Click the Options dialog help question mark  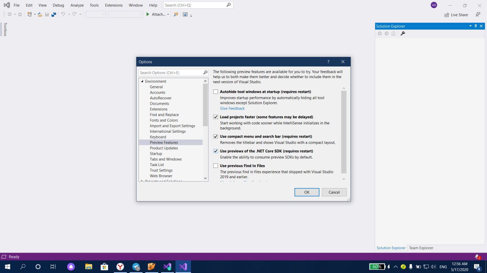[328, 62]
